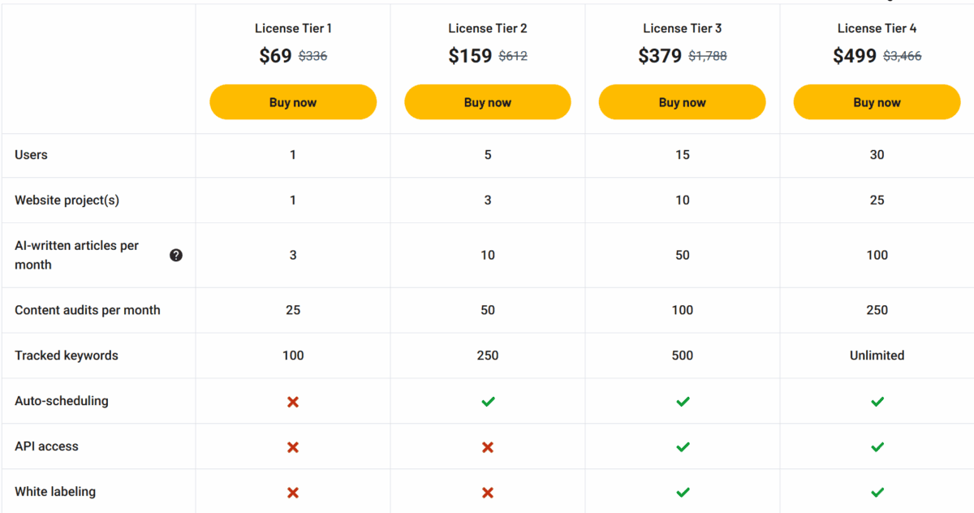Viewport: 974px width, 513px height.
Task: Click Buy now for License Tier 1
Action: (x=293, y=101)
